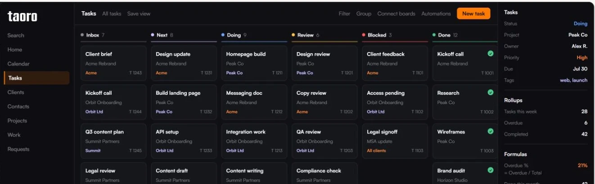Click the Owner value Alex R.
595x184 pixels.
(580, 46)
